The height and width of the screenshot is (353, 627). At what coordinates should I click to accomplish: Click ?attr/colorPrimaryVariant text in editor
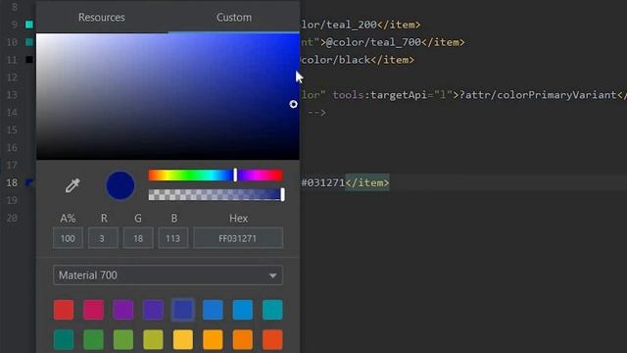(x=538, y=95)
